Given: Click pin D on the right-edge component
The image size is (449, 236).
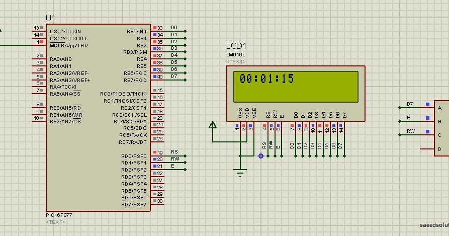Looking at the screenshot, I should click(x=439, y=149).
